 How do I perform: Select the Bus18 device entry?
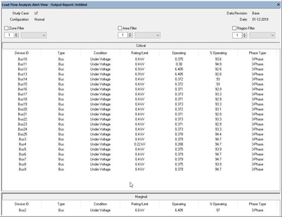(23, 99)
